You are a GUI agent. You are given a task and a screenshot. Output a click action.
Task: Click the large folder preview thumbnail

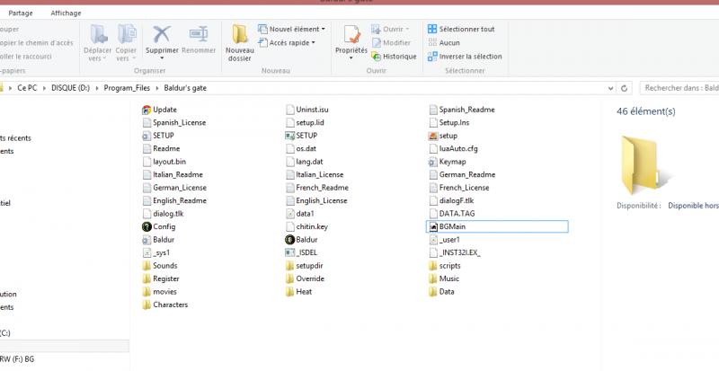644,165
